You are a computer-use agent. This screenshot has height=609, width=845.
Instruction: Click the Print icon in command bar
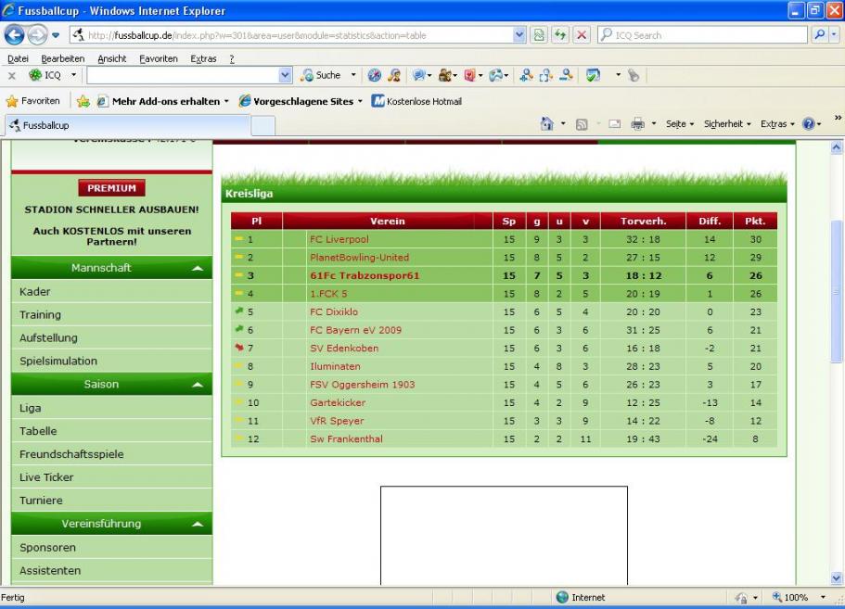637,124
